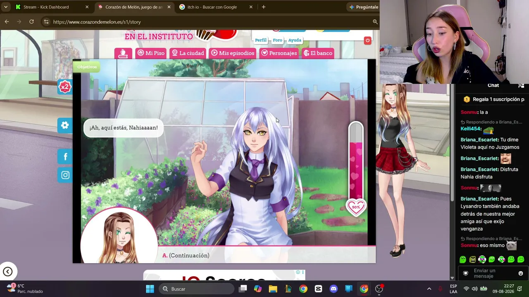This screenshot has height=297, width=529.
Task: Open League of Legends from the taskbar
Action: (288, 289)
